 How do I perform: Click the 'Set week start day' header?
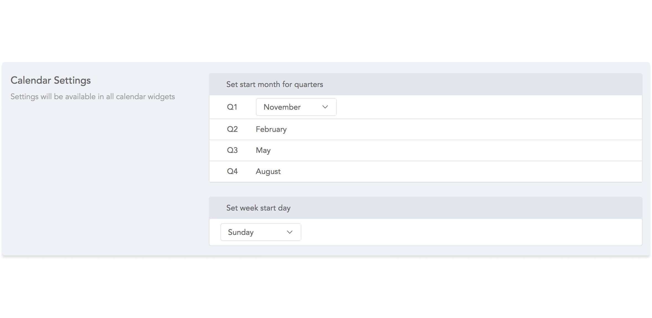(258, 208)
